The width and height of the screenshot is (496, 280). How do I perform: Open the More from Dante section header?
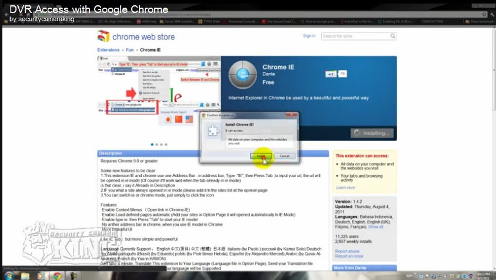365,268
